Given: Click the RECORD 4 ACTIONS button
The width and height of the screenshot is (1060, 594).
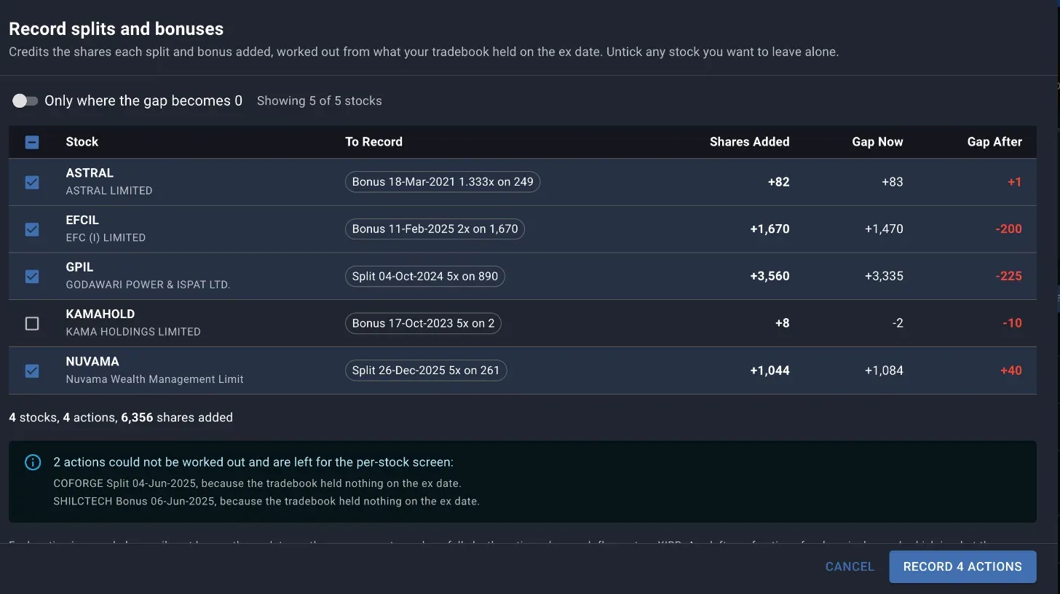Looking at the screenshot, I should 962,566.
